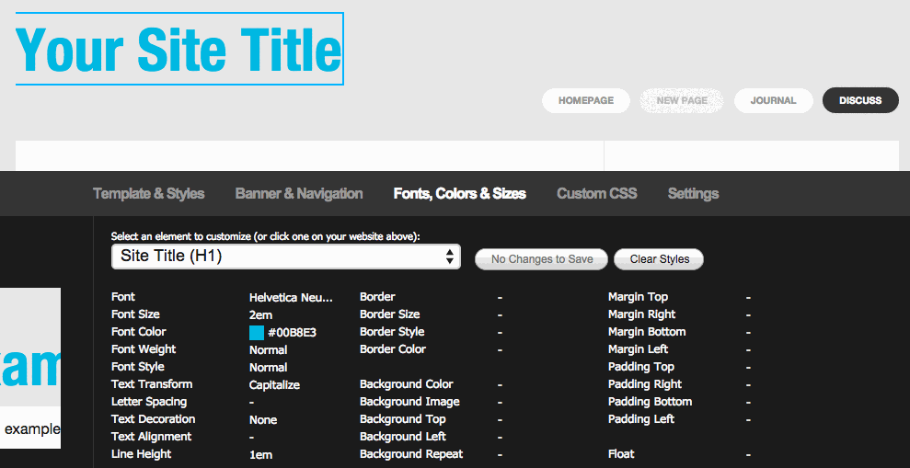Edit the 1em line height value
This screenshot has width=910, height=468.
tap(260, 455)
